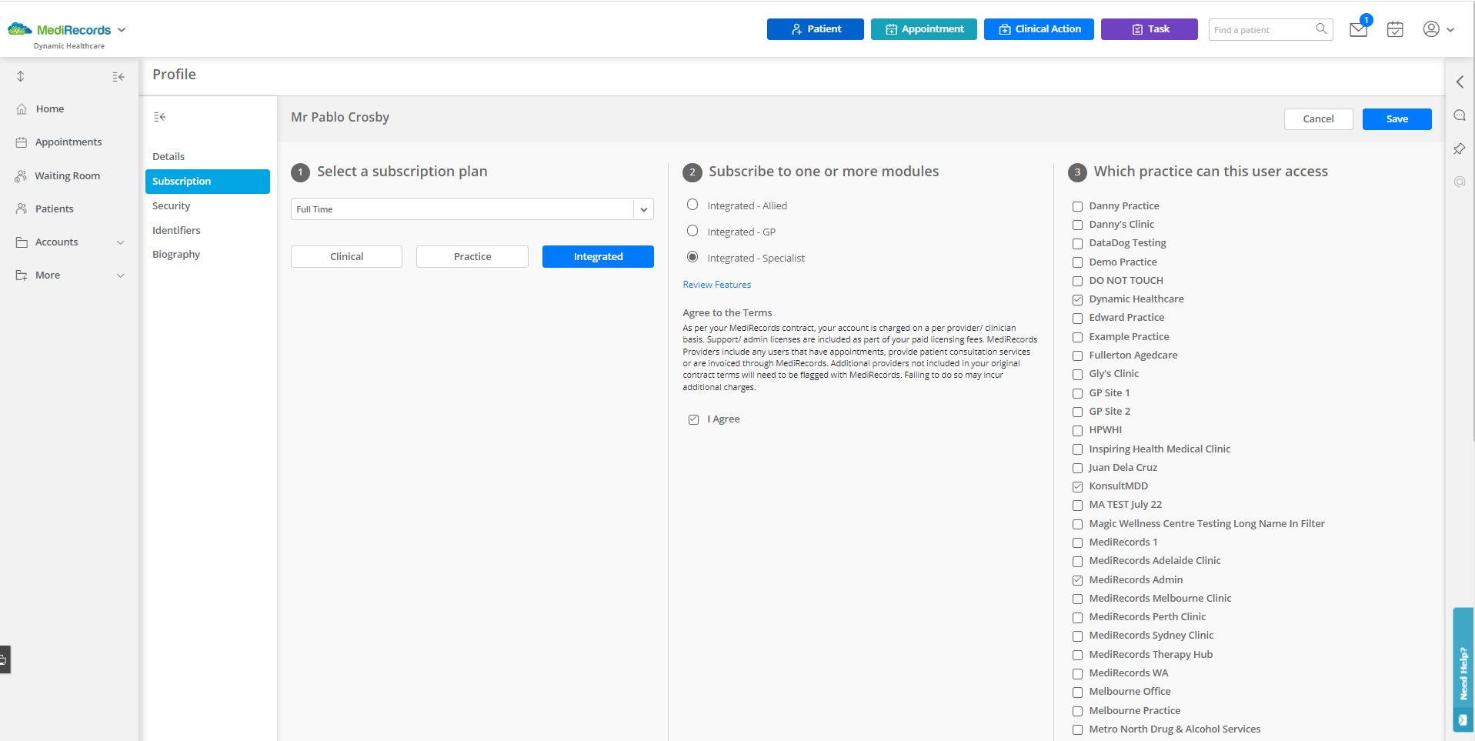Choose the Practice plan type button

(472, 256)
